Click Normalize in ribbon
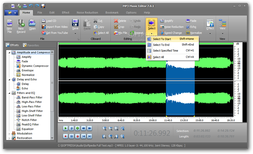Viewport: 253px width, 154px height. point(194,33)
